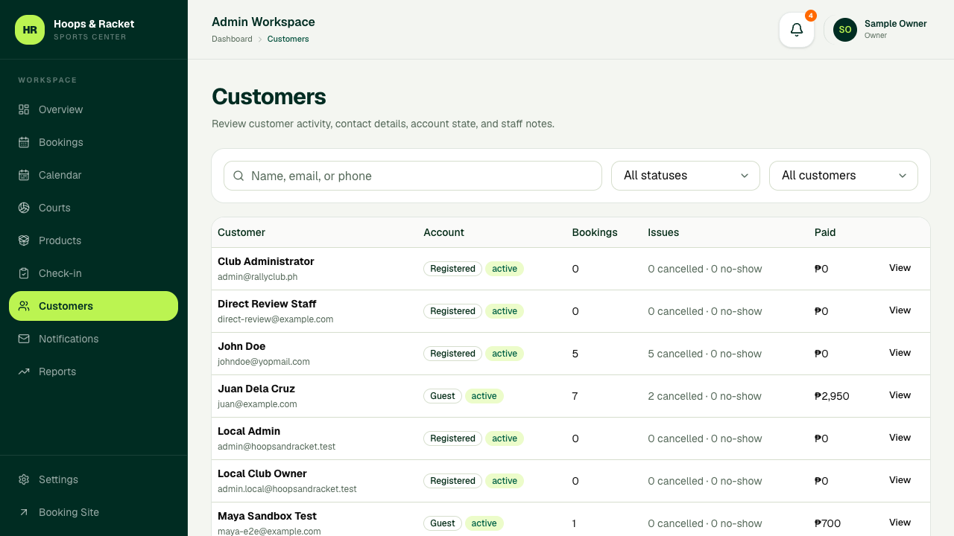Image resolution: width=954 pixels, height=536 pixels.
Task: Click Juan Dela Cruz's Guest badge
Action: click(443, 396)
